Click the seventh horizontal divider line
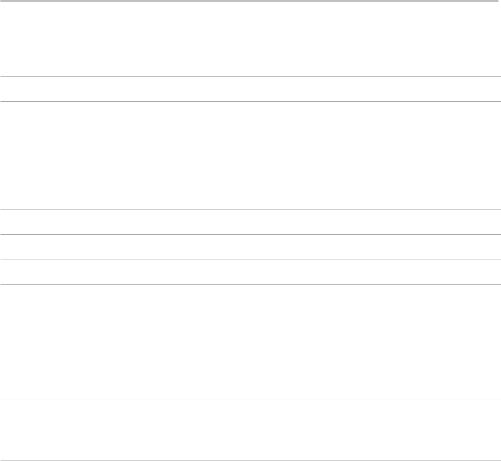Screen dimensions: 501x461 point(250,400)
